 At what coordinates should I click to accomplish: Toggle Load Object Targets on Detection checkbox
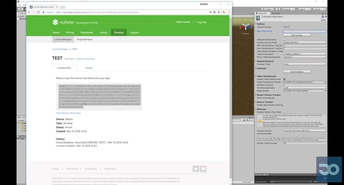point(284,51)
